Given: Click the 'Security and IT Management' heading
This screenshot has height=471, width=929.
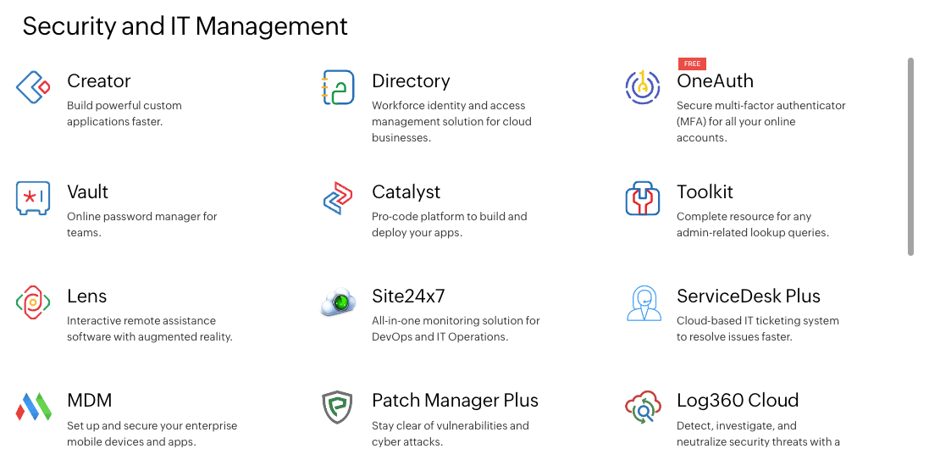Looking at the screenshot, I should (x=185, y=26).
